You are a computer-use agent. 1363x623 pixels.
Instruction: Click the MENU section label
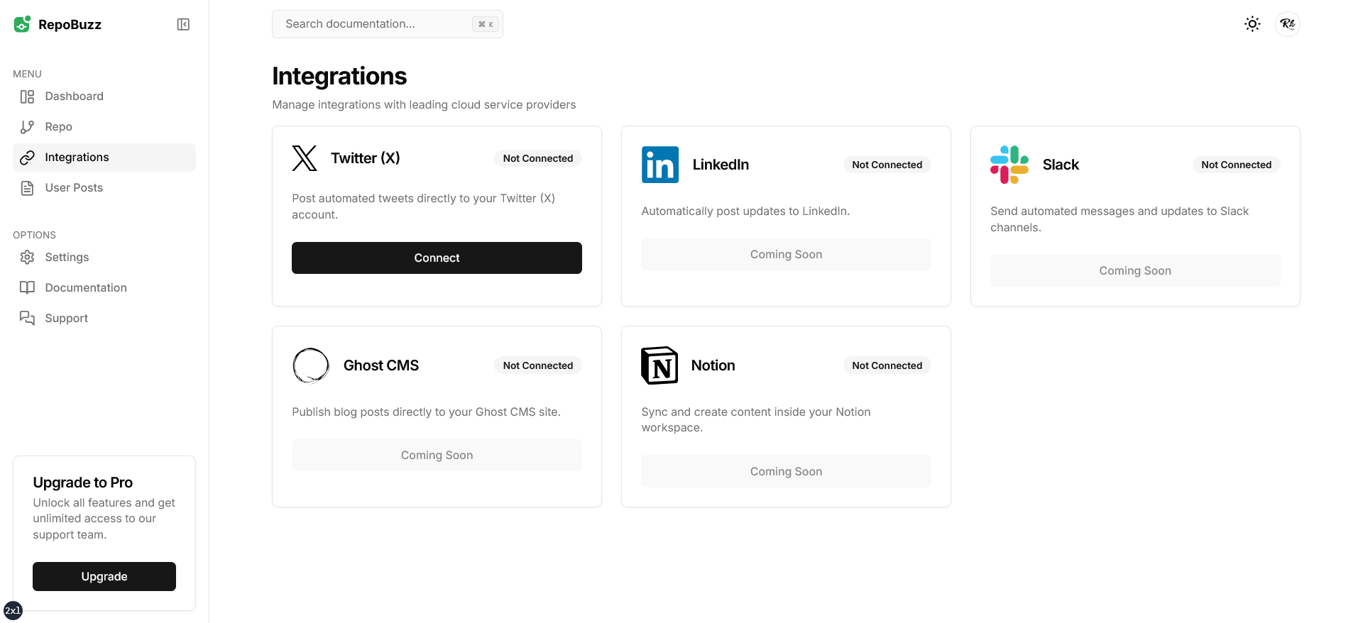[27, 74]
